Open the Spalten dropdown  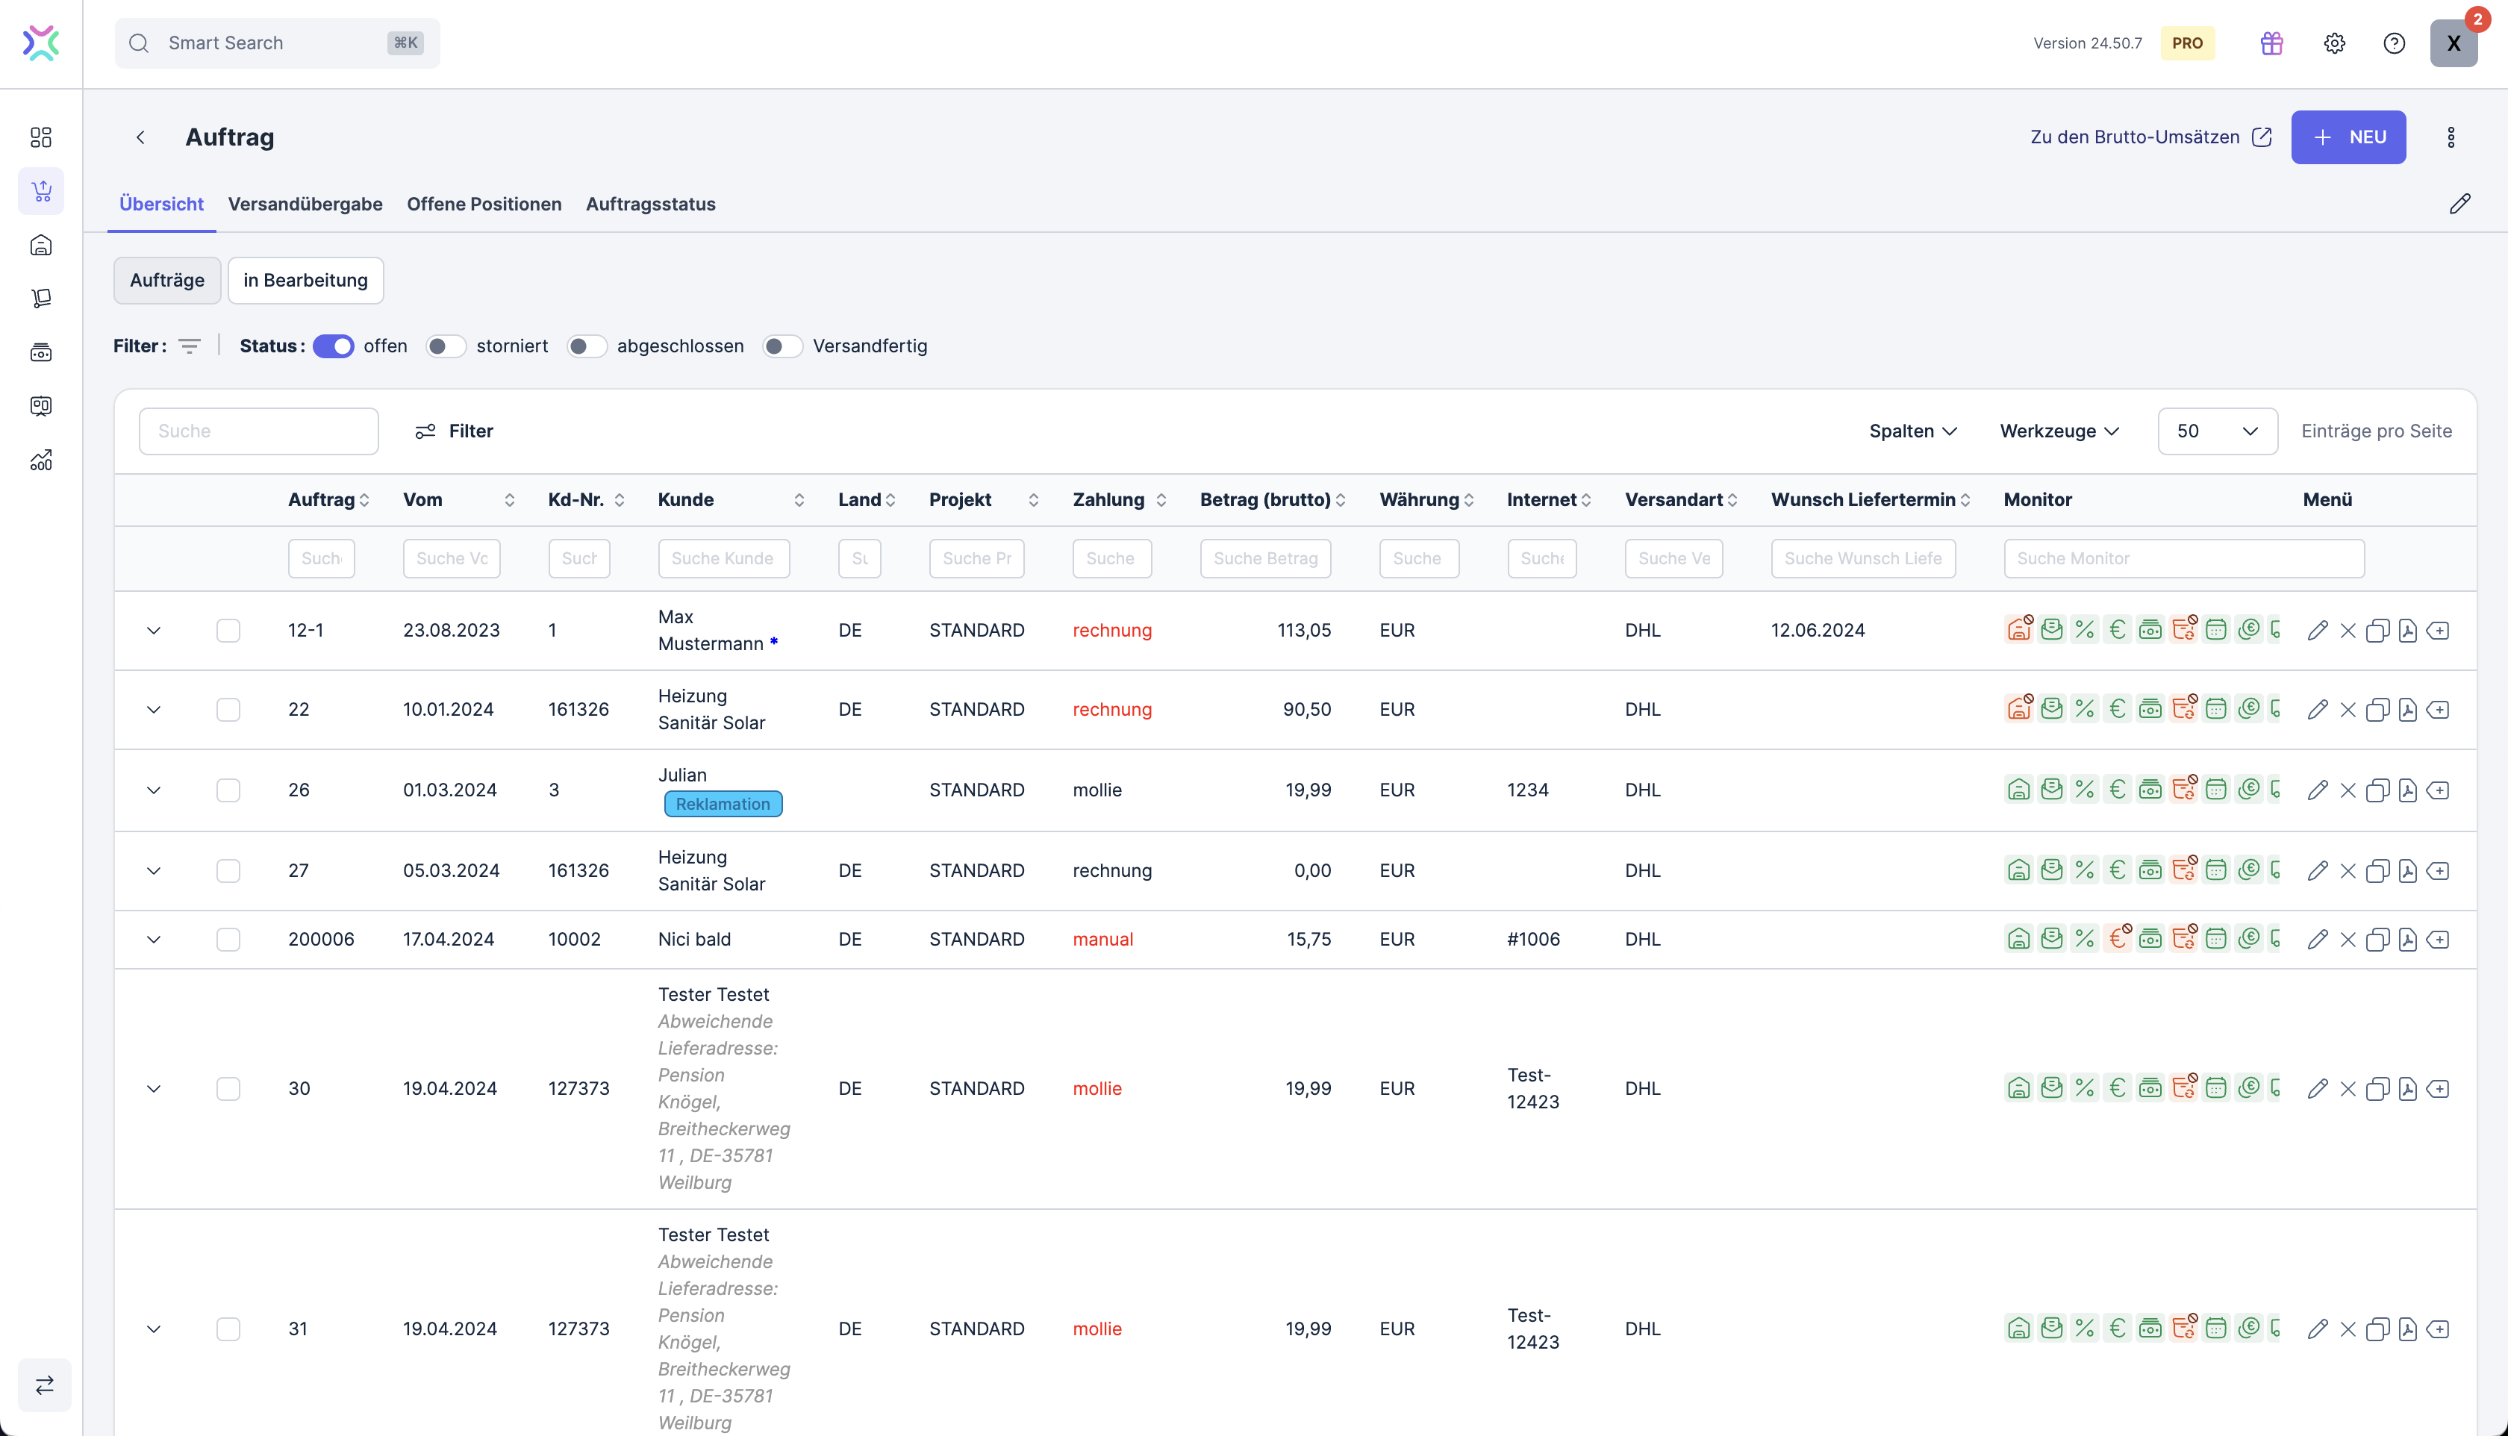[x=1912, y=431]
